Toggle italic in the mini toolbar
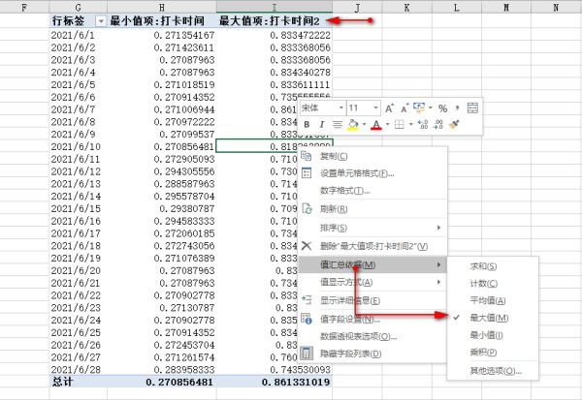The height and width of the screenshot is (400, 582). coord(321,125)
